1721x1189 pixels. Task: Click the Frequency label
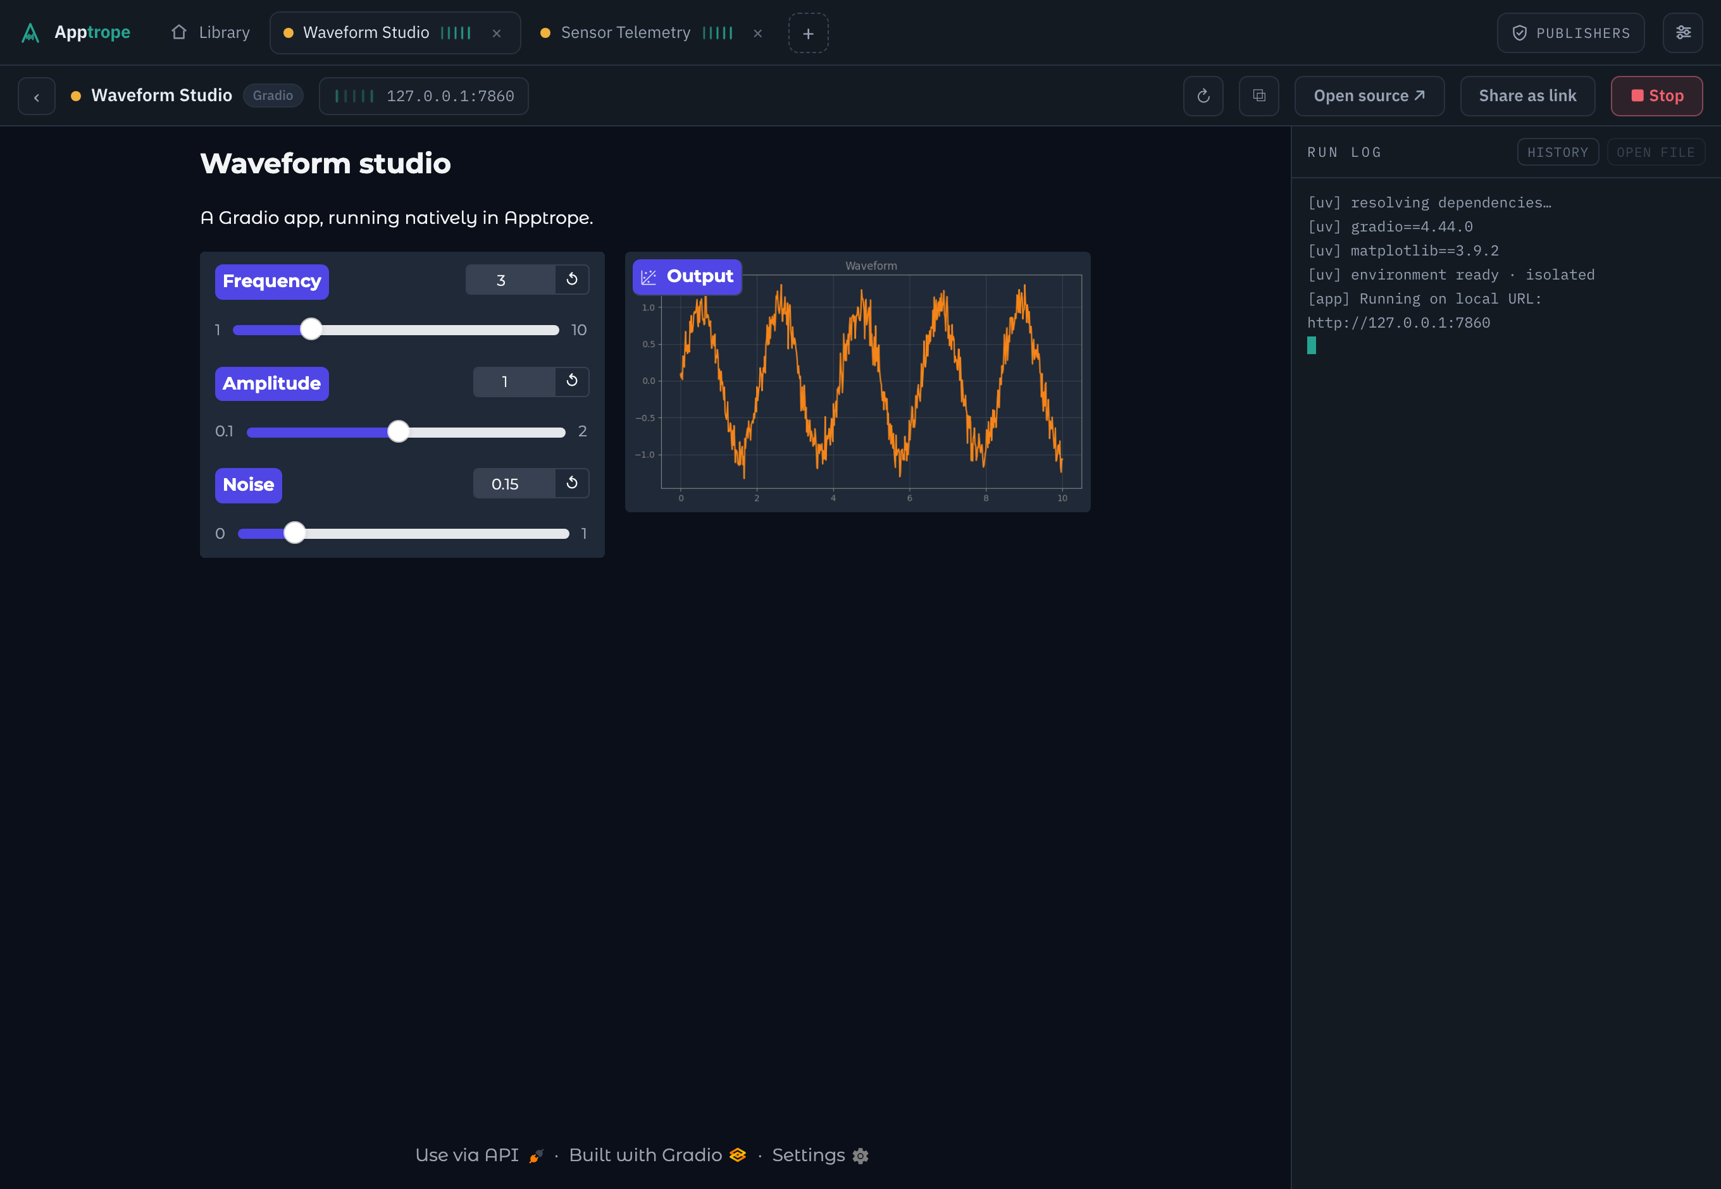pos(271,281)
